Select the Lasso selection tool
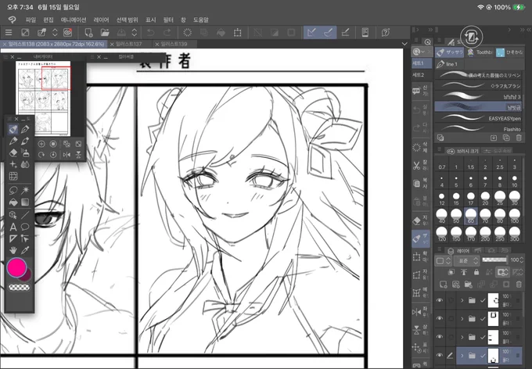 [x=13, y=190]
